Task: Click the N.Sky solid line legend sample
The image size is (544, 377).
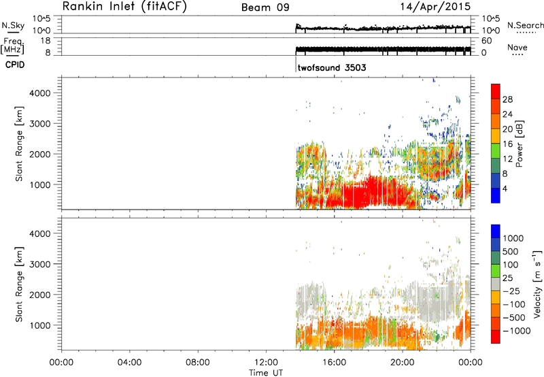Action: coord(13,33)
